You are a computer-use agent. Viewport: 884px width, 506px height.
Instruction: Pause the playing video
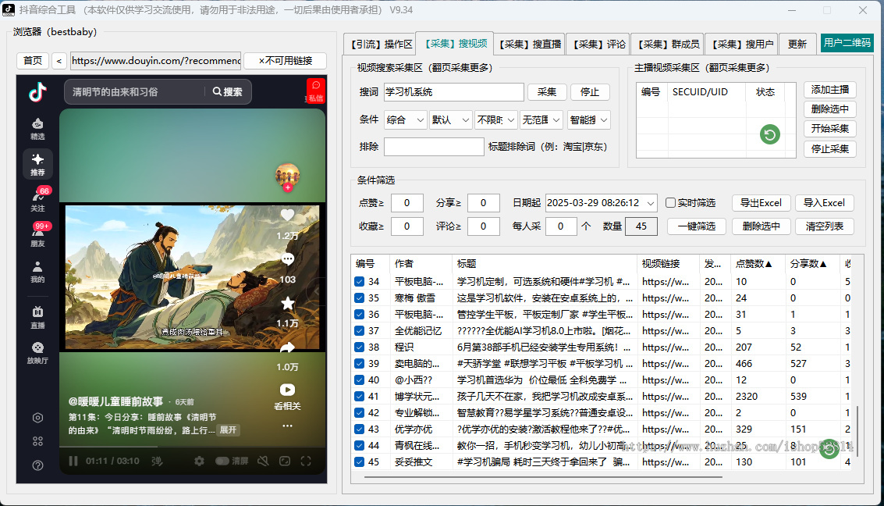tap(73, 461)
